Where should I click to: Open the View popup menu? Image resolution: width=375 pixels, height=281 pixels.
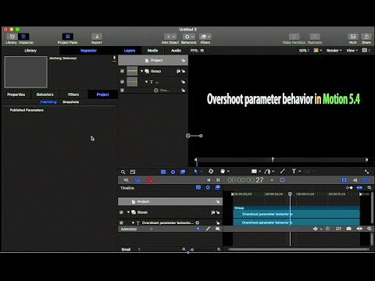(352, 51)
